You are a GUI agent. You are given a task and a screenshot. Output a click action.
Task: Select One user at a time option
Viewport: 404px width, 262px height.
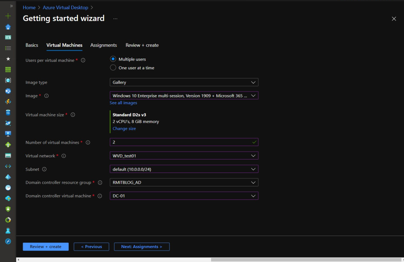pyautogui.click(x=113, y=68)
